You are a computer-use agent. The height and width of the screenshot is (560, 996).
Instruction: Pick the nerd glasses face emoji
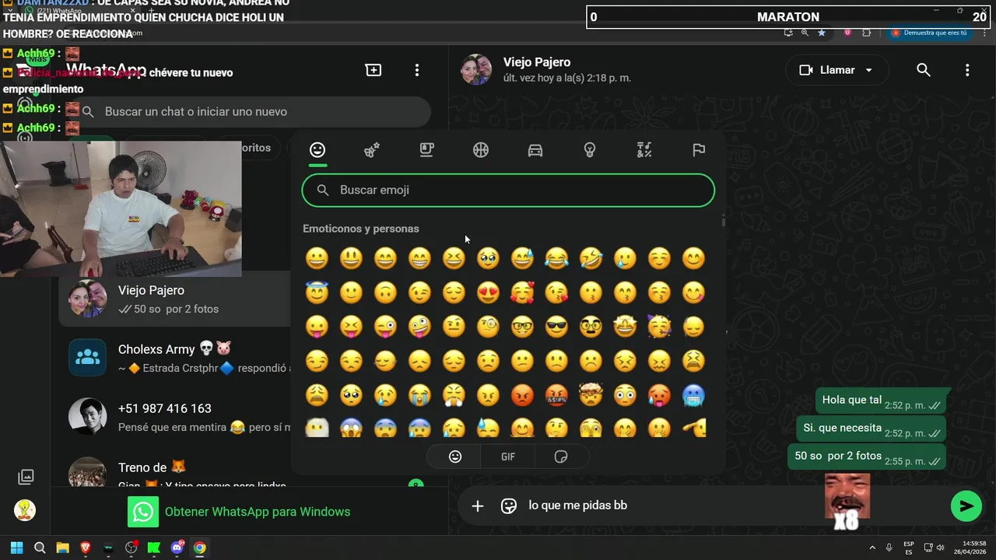tap(522, 327)
